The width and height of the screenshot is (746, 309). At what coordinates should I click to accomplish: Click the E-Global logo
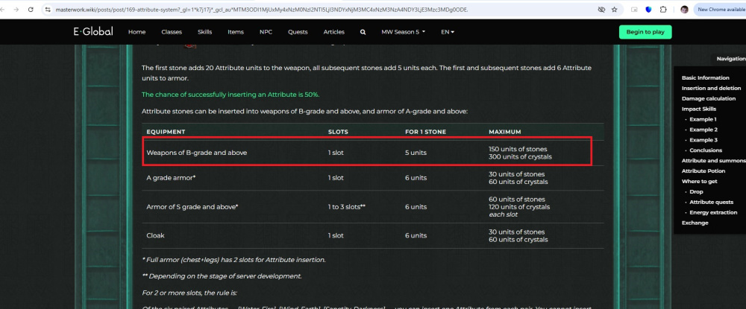tap(93, 32)
